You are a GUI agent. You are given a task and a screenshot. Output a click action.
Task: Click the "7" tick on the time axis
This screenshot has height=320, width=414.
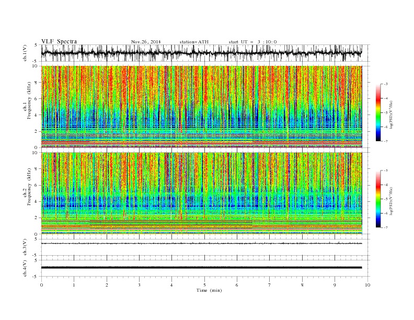[x=270, y=285]
